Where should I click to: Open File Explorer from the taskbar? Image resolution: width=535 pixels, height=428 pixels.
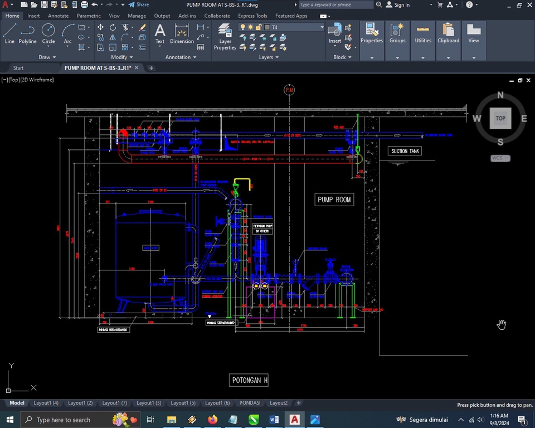click(171, 420)
